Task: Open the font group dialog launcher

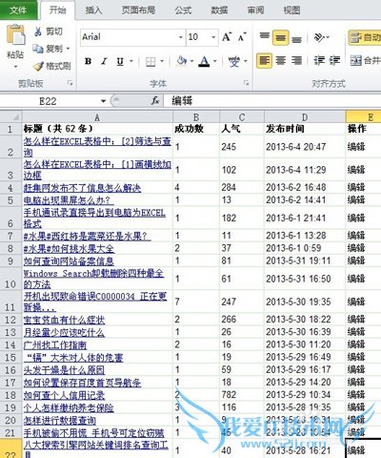Action: coord(246,83)
